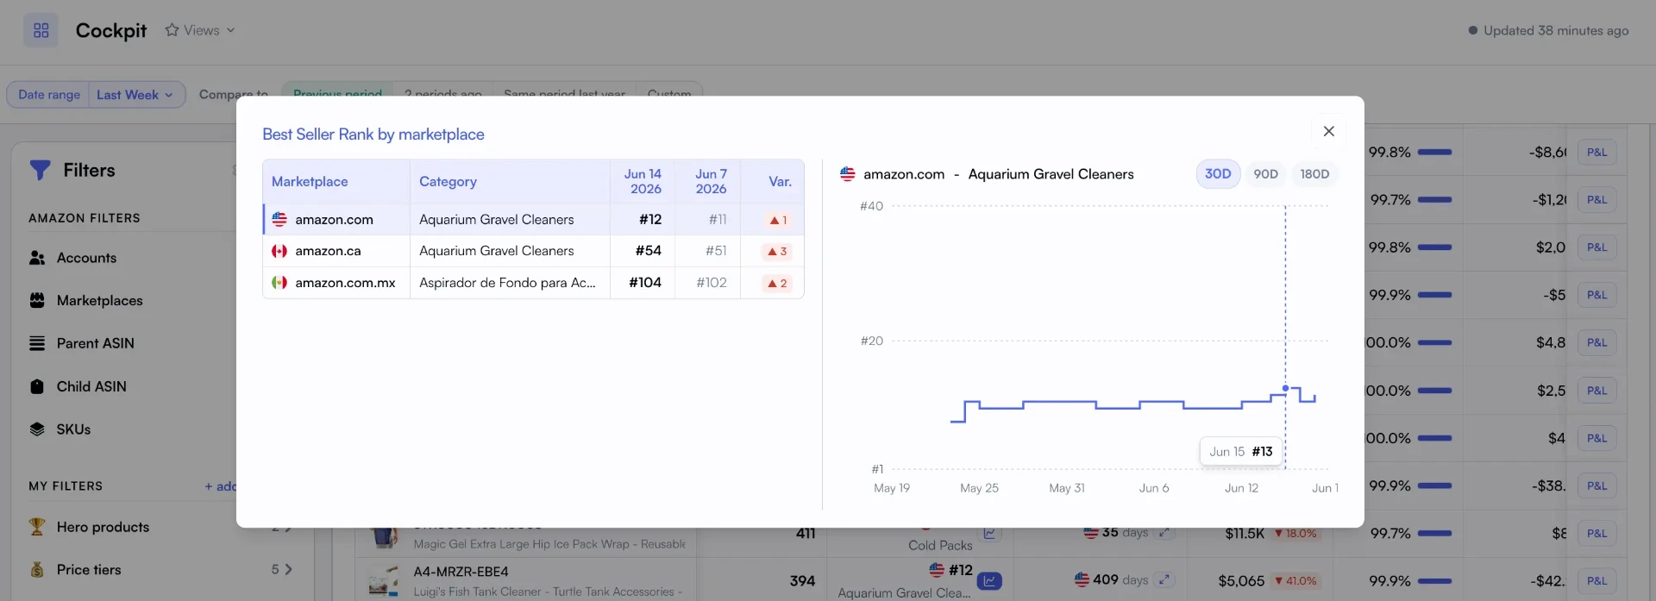Open the P&L button for the -$42. row
1656x601 pixels.
1596,581
